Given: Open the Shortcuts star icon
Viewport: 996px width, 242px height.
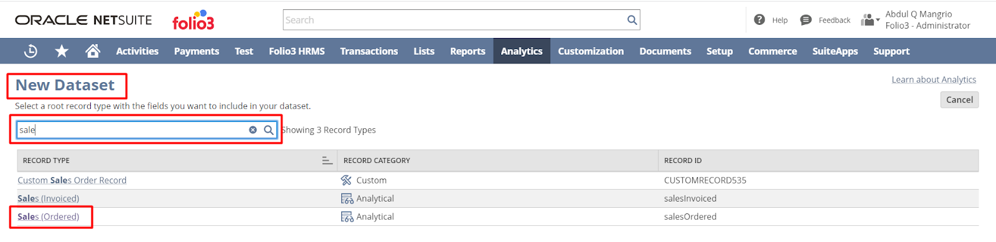Looking at the screenshot, I should click(62, 51).
